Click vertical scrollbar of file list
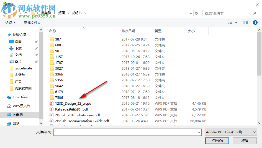 click(x=259, y=54)
